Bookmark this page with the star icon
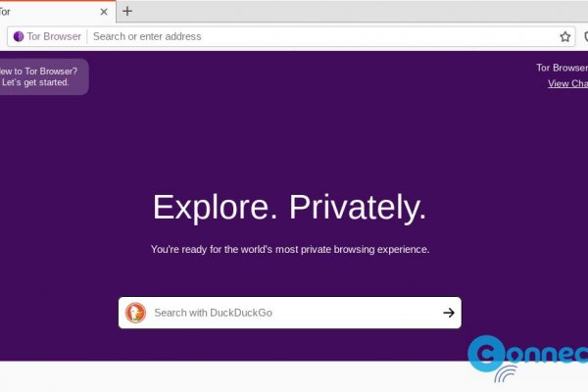Screen dimensions: 588x392 565,36
